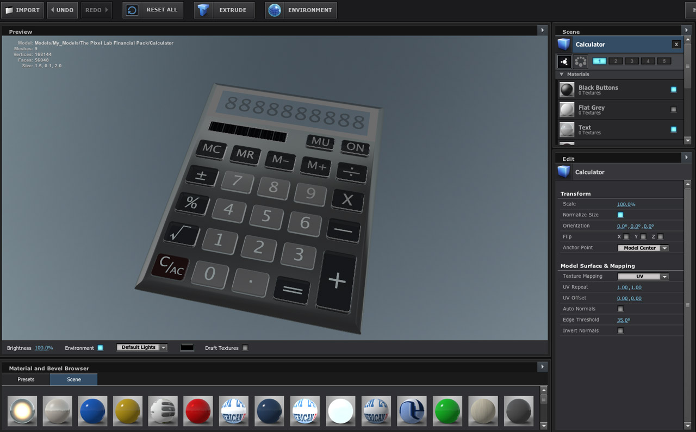The height and width of the screenshot is (432, 696).
Task: Click the Calculator cube icon in the Scene panel
Action: coord(563,45)
